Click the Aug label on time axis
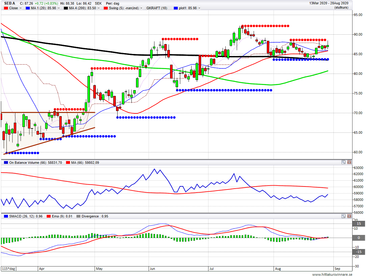This screenshot has width=366, height=276. [278, 269]
